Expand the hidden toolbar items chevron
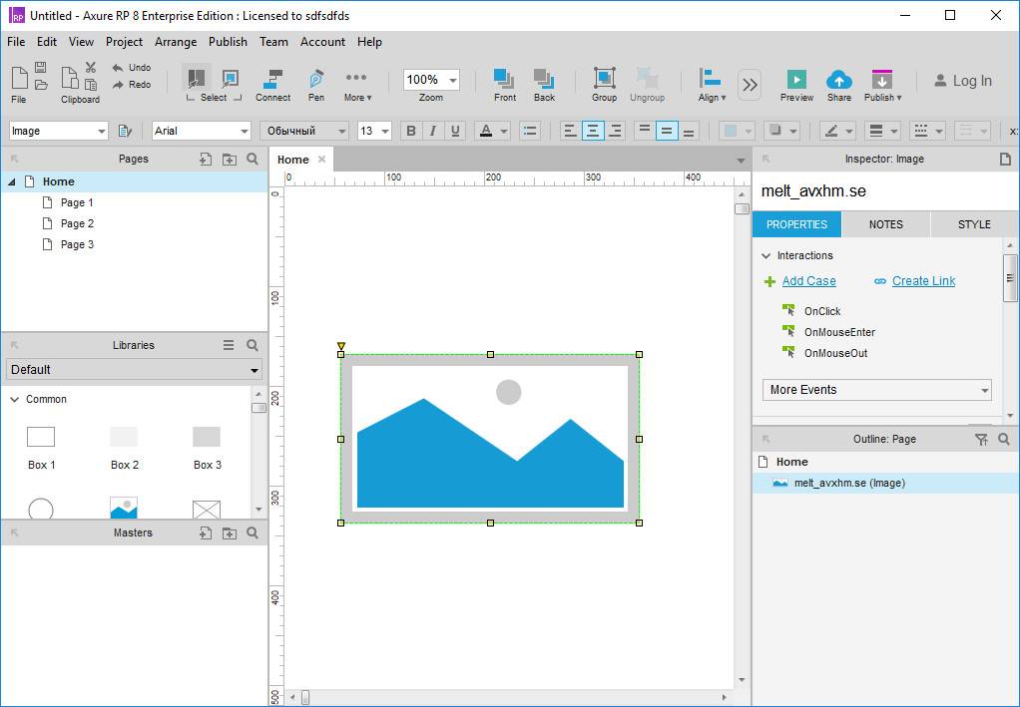 pos(751,85)
